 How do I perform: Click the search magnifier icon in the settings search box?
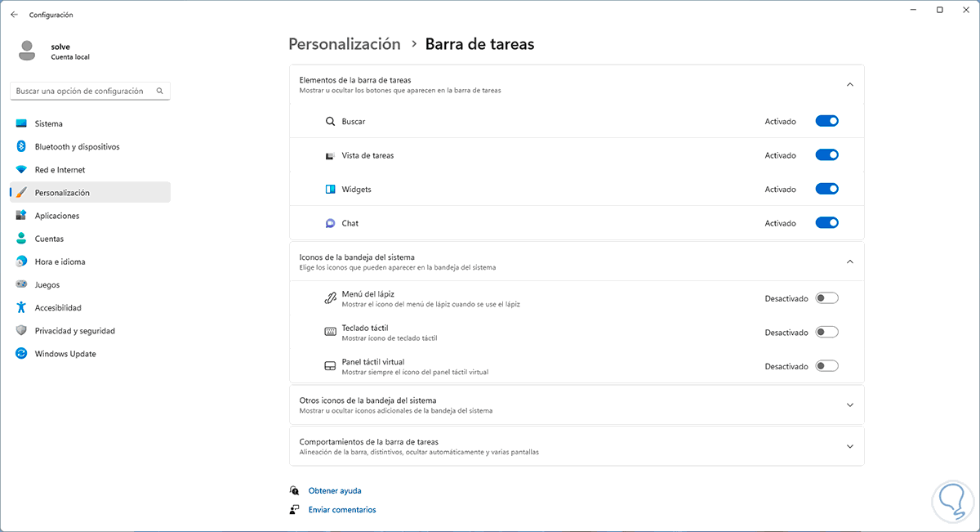[160, 92]
